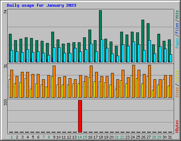Click the Hits legend label

point(177,14)
